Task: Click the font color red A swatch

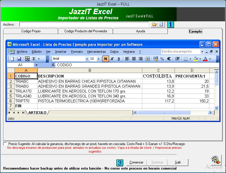Action: [205, 59]
